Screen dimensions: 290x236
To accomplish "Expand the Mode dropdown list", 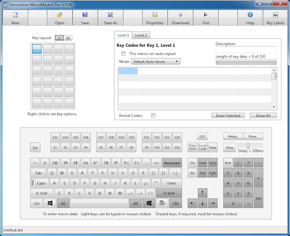I will 156,61.
